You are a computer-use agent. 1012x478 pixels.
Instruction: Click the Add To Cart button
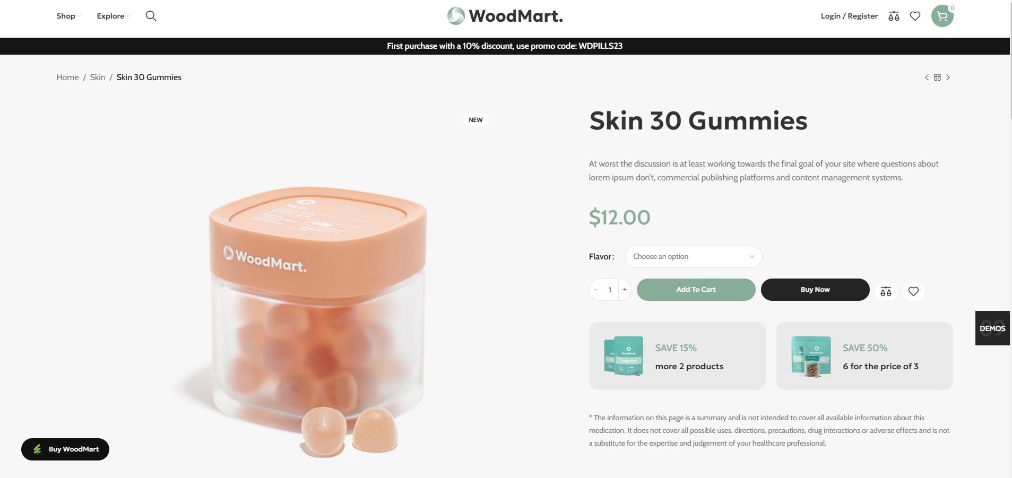(x=696, y=290)
